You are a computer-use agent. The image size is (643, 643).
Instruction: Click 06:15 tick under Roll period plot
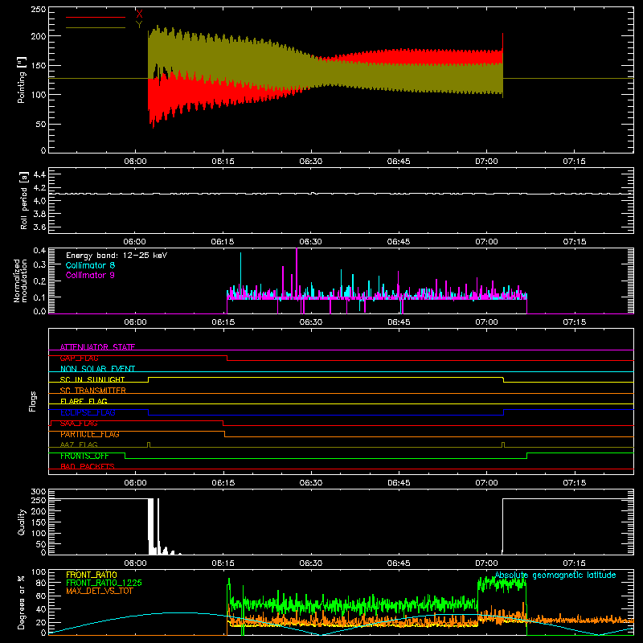tap(223, 242)
